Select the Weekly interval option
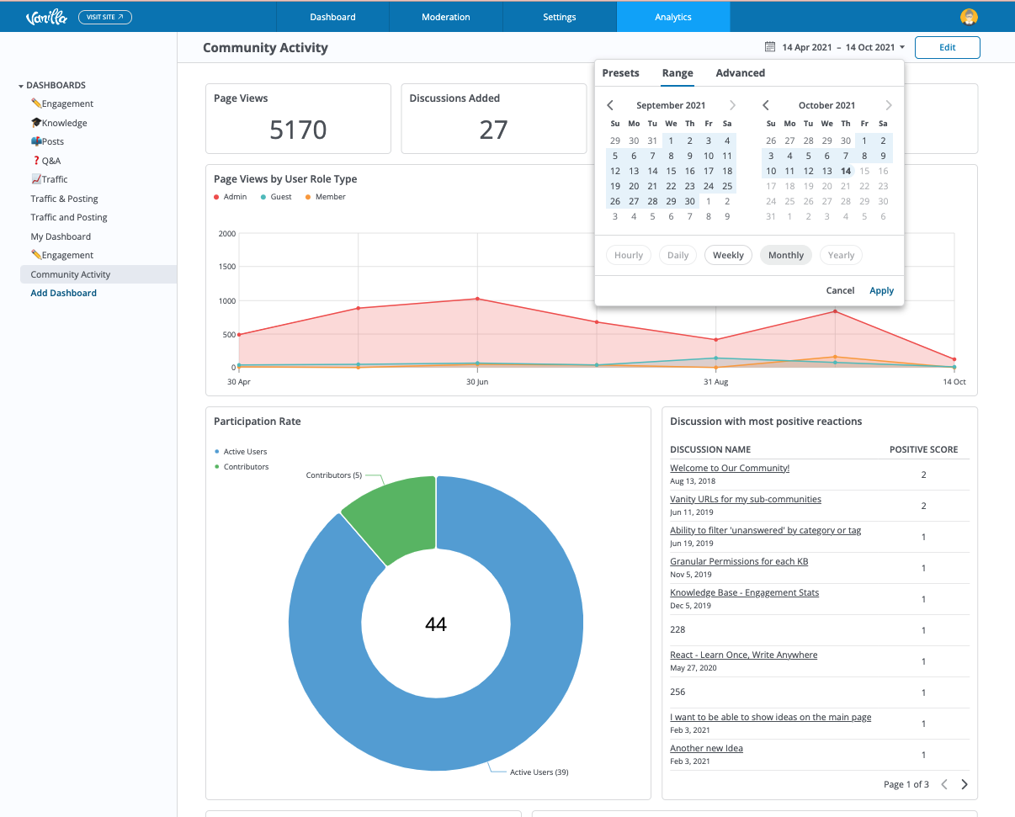This screenshot has width=1015, height=817. [729, 255]
